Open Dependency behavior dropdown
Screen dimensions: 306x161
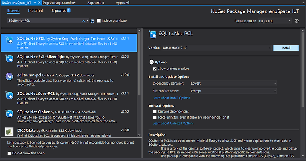click(233, 84)
